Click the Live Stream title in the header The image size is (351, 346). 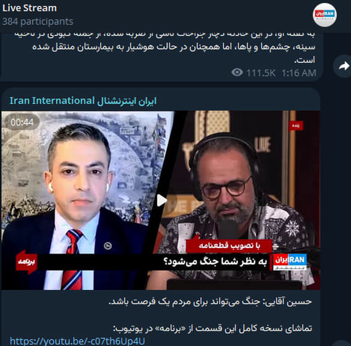tap(29, 8)
